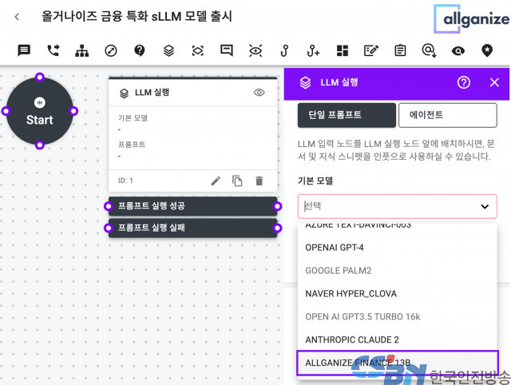Click the Start node's left connector dot
This screenshot has width=511, height=385.
tap(6, 111)
